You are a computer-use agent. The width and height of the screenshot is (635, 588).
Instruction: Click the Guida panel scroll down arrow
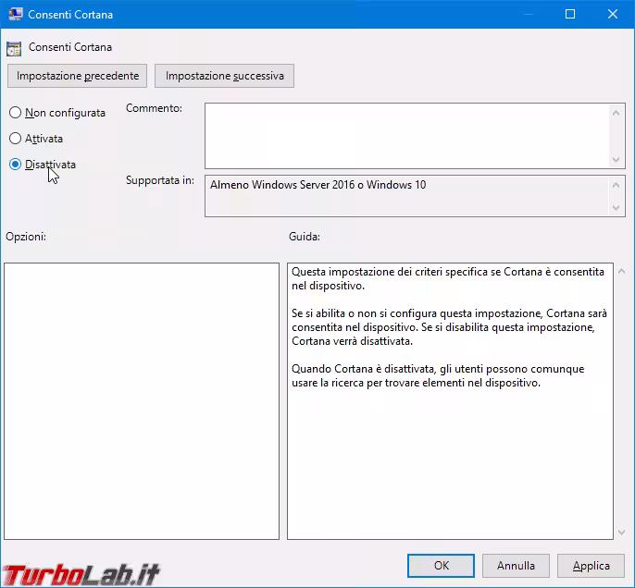coord(622,533)
